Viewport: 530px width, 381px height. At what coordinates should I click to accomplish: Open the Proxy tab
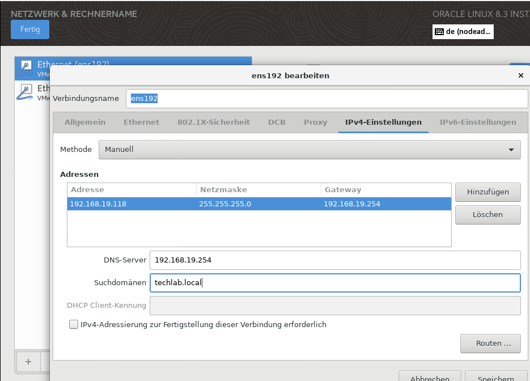[x=315, y=122]
